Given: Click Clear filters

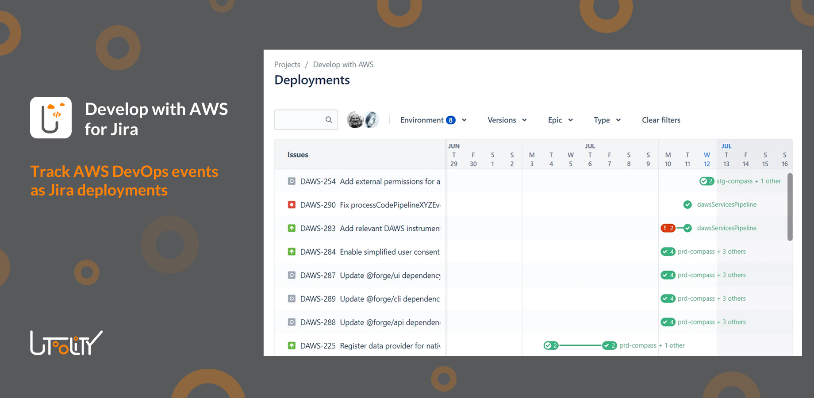Looking at the screenshot, I should point(661,120).
